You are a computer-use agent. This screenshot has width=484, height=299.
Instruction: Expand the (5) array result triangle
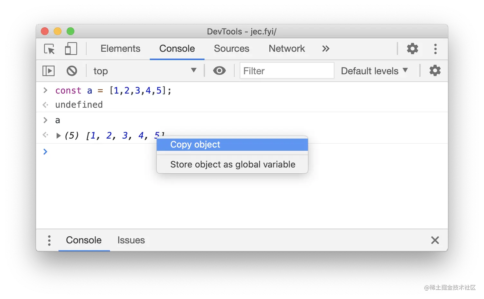coord(58,136)
